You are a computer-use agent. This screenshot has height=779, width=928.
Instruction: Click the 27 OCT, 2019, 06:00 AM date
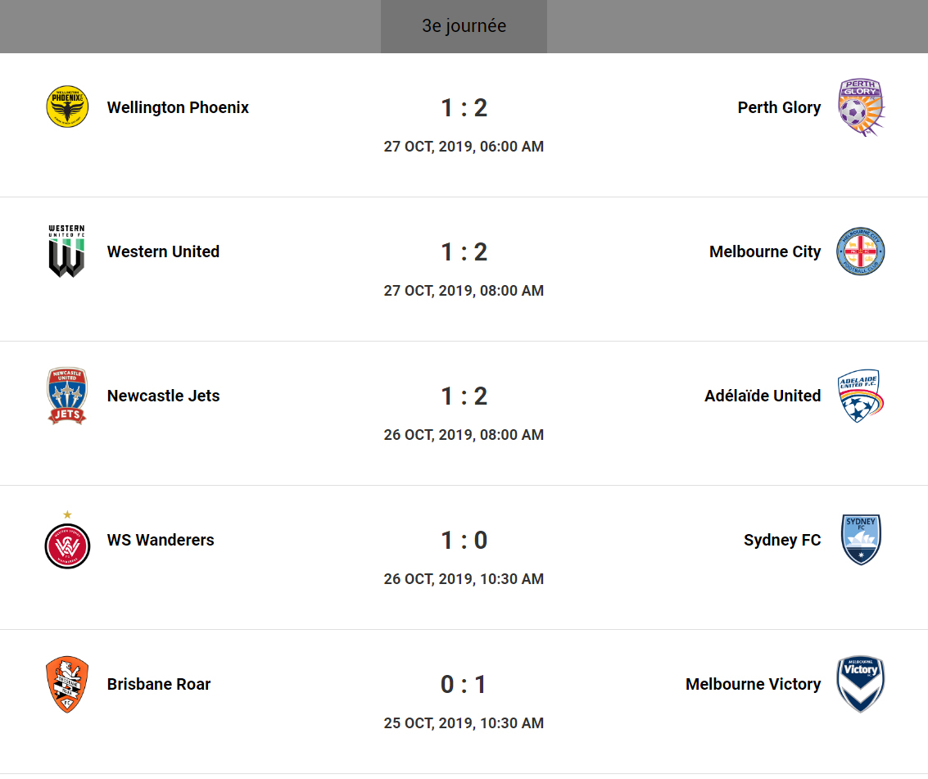(464, 147)
